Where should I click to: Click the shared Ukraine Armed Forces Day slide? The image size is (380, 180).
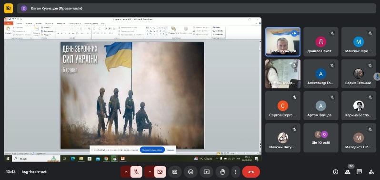(x=132, y=95)
